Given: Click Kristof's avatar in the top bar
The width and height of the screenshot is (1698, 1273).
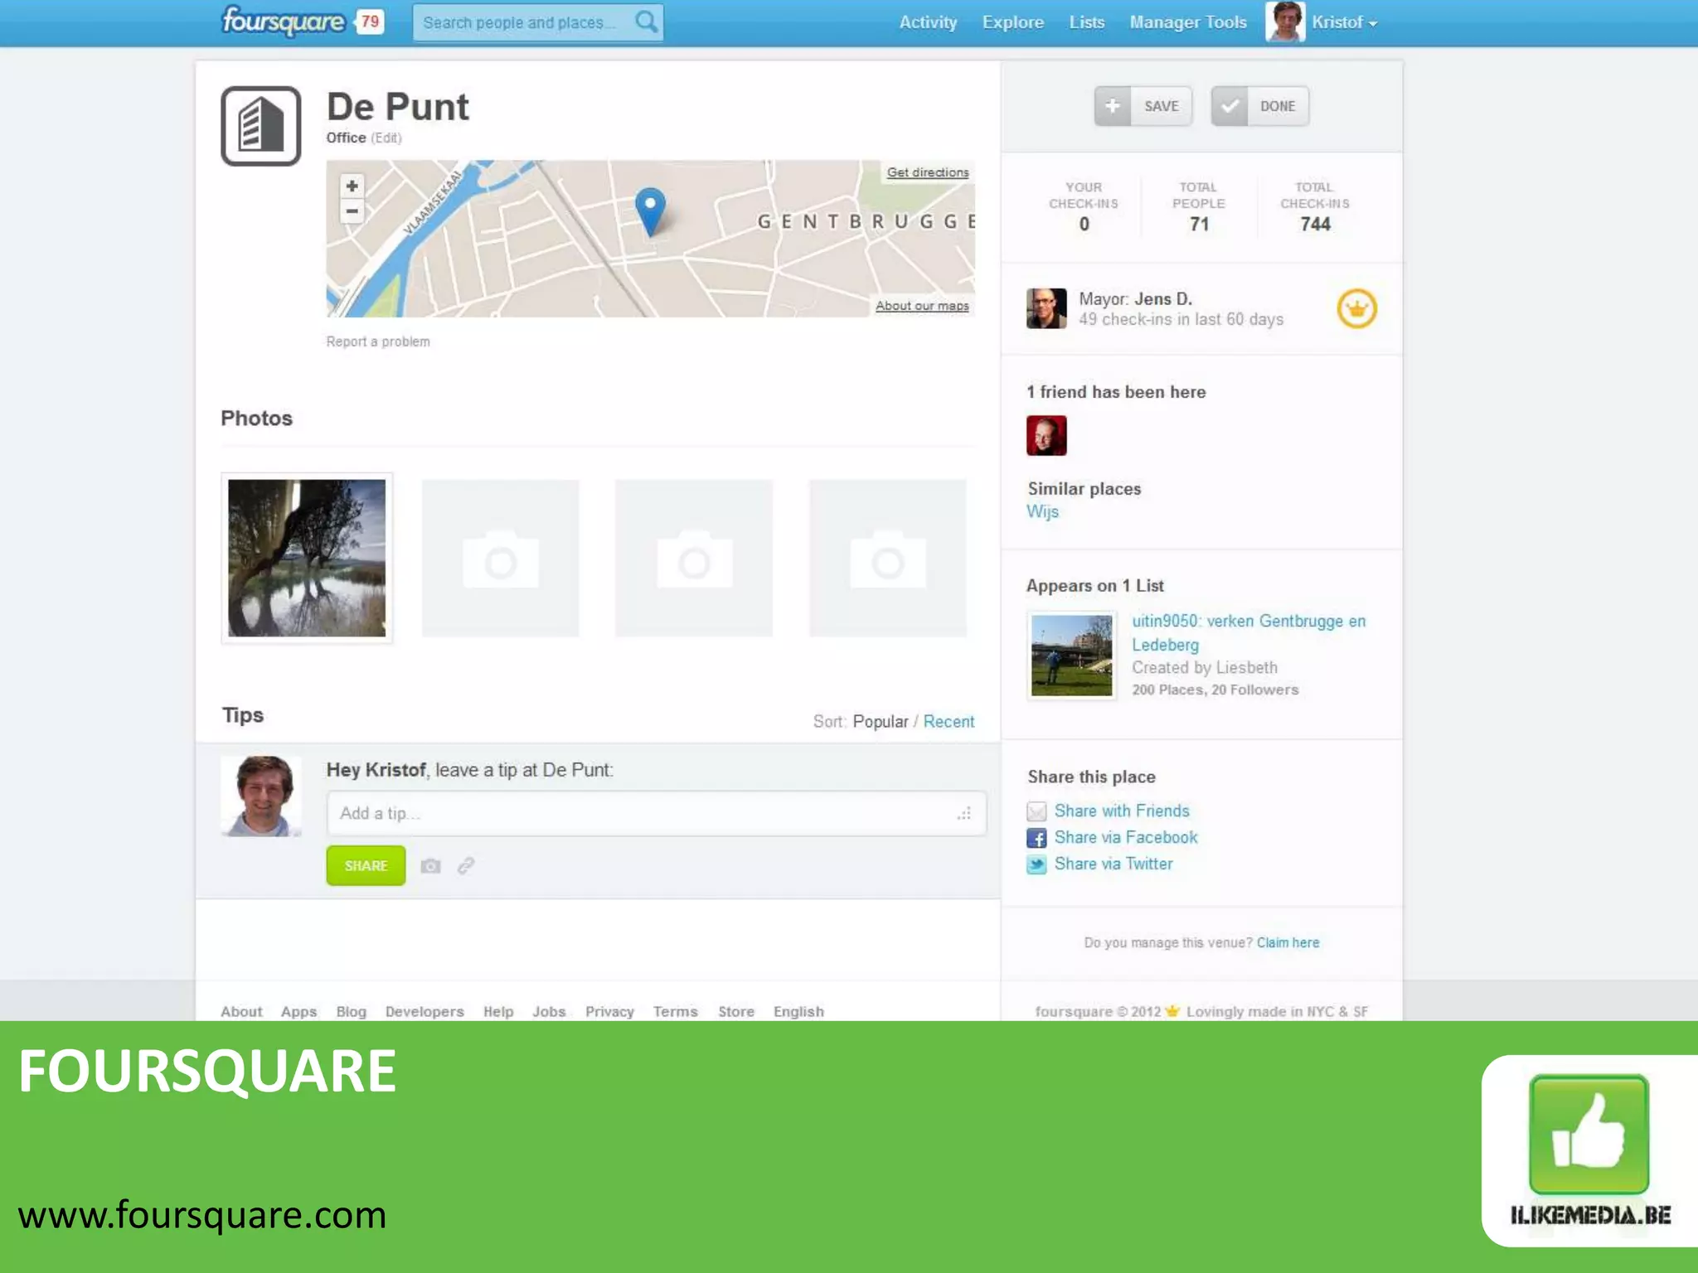Looking at the screenshot, I should click(1285, 22).
